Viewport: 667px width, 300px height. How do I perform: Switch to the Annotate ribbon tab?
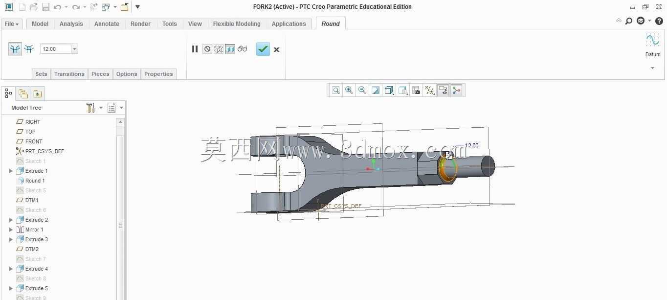[x=107, y=23]
